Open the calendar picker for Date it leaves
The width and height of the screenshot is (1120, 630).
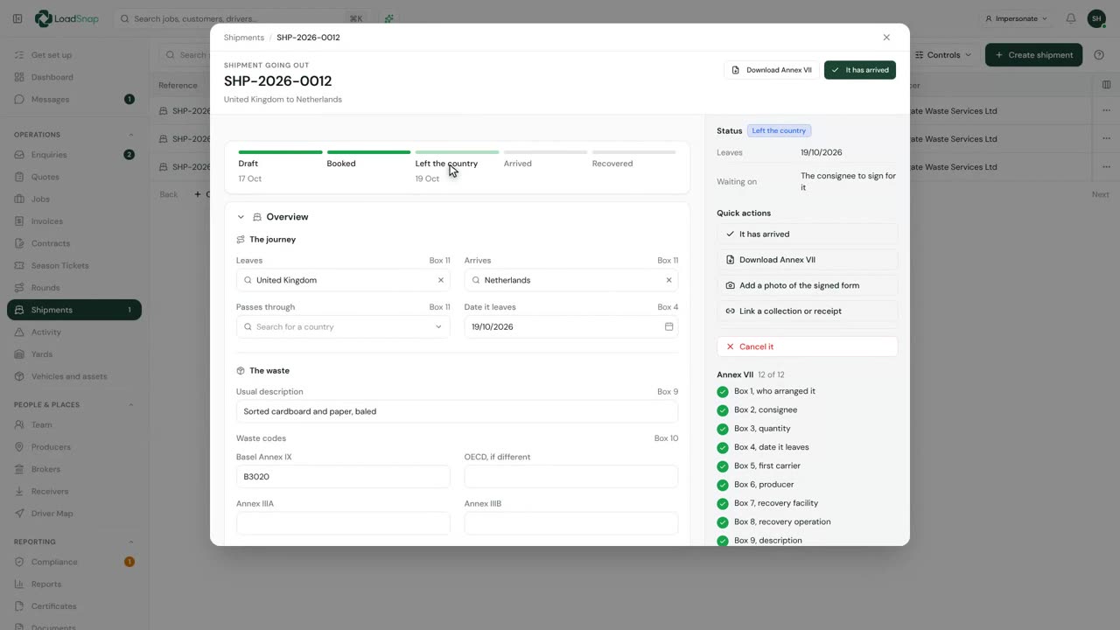(669, 326)
